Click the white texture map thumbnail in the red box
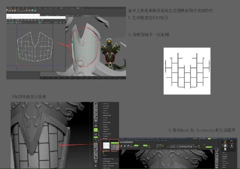 click(x=106, y=146)
